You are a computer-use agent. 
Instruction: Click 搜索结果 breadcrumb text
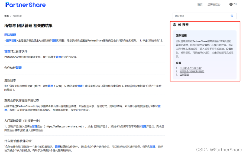pyautogui.click(x=17, y=16)
